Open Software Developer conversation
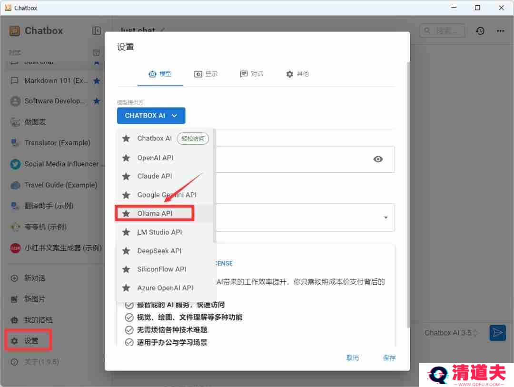The width and height of the screenshot is (514, 387). (x=54, y=101)
